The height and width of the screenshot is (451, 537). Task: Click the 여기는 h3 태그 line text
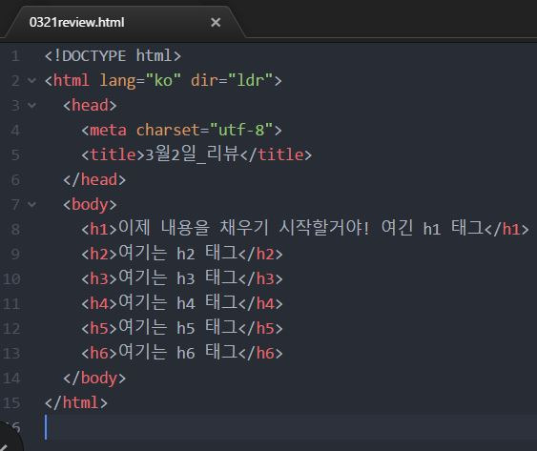[x=178, y=278]
